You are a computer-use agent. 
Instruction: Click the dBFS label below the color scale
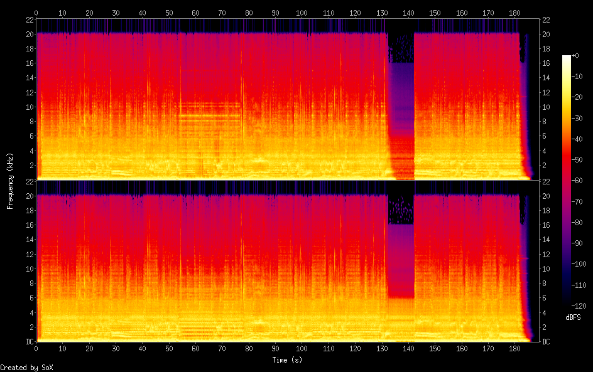(573, 317)
